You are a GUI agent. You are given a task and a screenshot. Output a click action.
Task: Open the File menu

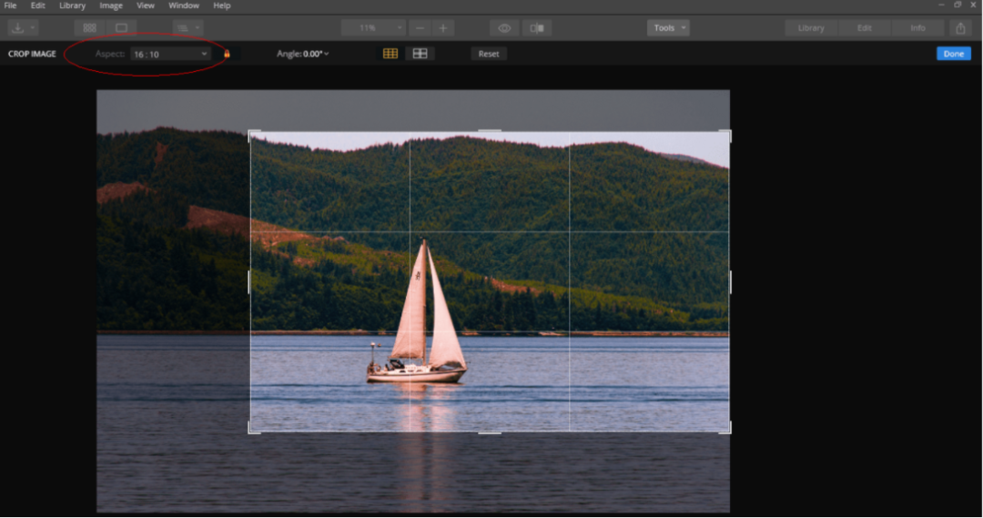10,5
